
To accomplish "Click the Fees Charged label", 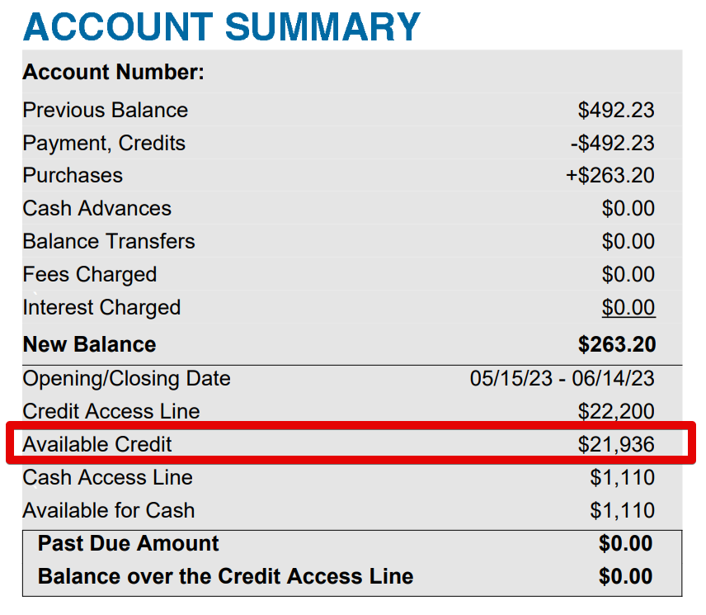I will point(90,275).
